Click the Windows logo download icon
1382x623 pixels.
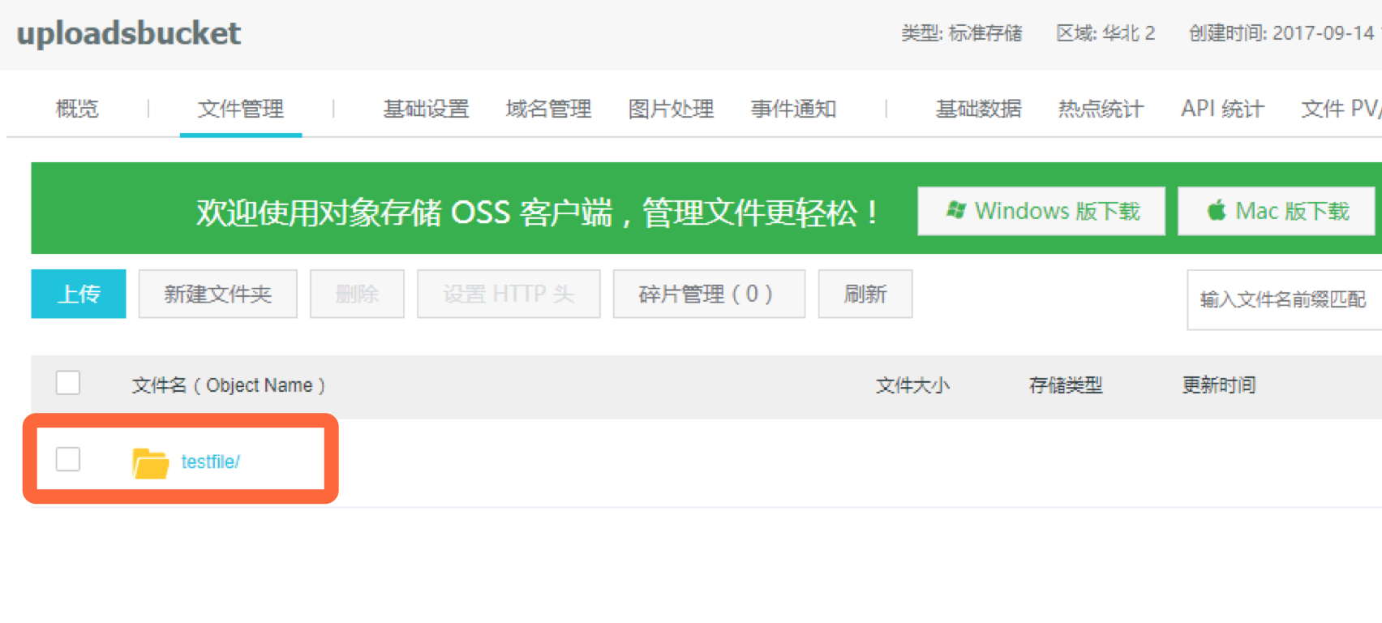coord(956,211)
